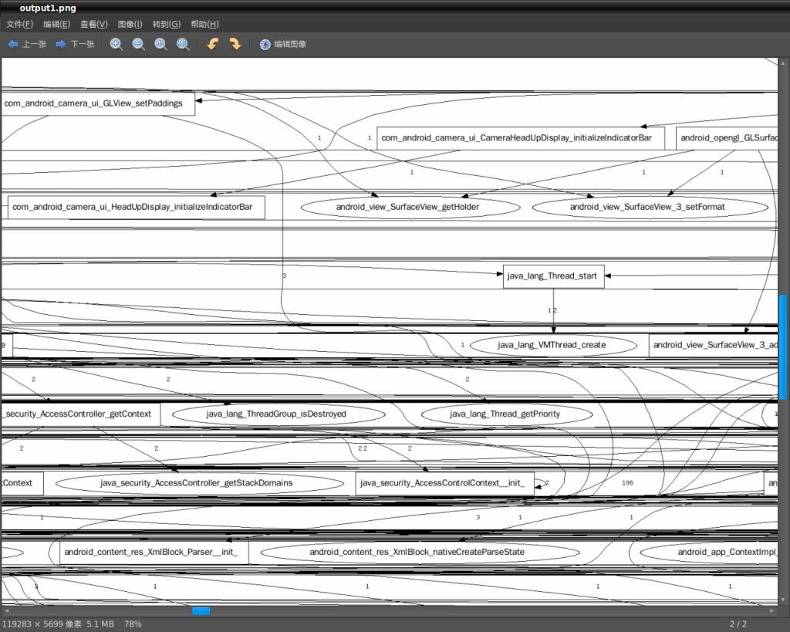Go to next image with 下一张
The height and width of the screenshot is (632, 790).
(75, 45)
